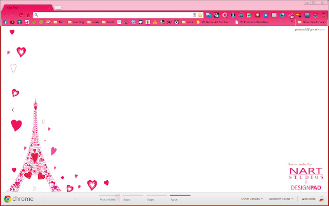Click the Facebook bookmark icon
The width and height of the screenshot is (329, 206).
pos(5,22)
